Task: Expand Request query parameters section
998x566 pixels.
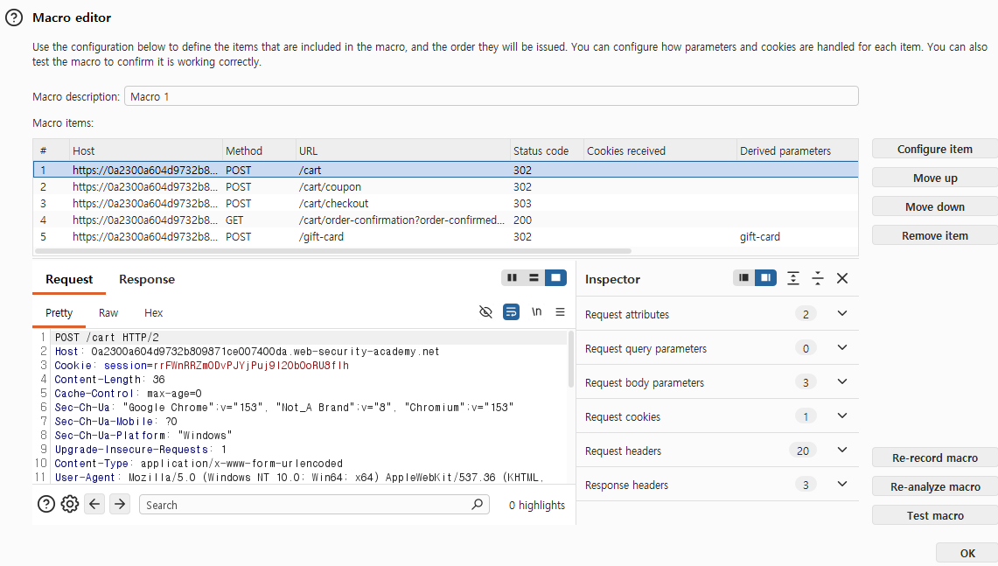Action: [842, 347]
